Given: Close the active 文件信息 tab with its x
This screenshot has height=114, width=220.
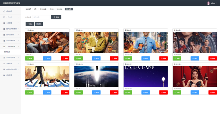Looking at the screenshot, I should coord(72,9).
